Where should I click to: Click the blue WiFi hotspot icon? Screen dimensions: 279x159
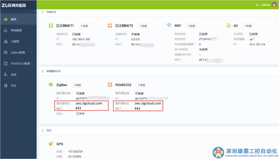click(169, 25)
